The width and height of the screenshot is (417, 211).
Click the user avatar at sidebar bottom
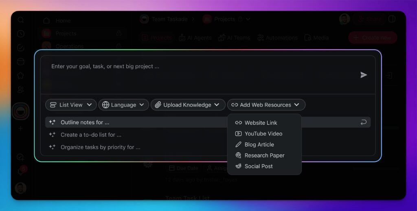[x=20, y=188]
